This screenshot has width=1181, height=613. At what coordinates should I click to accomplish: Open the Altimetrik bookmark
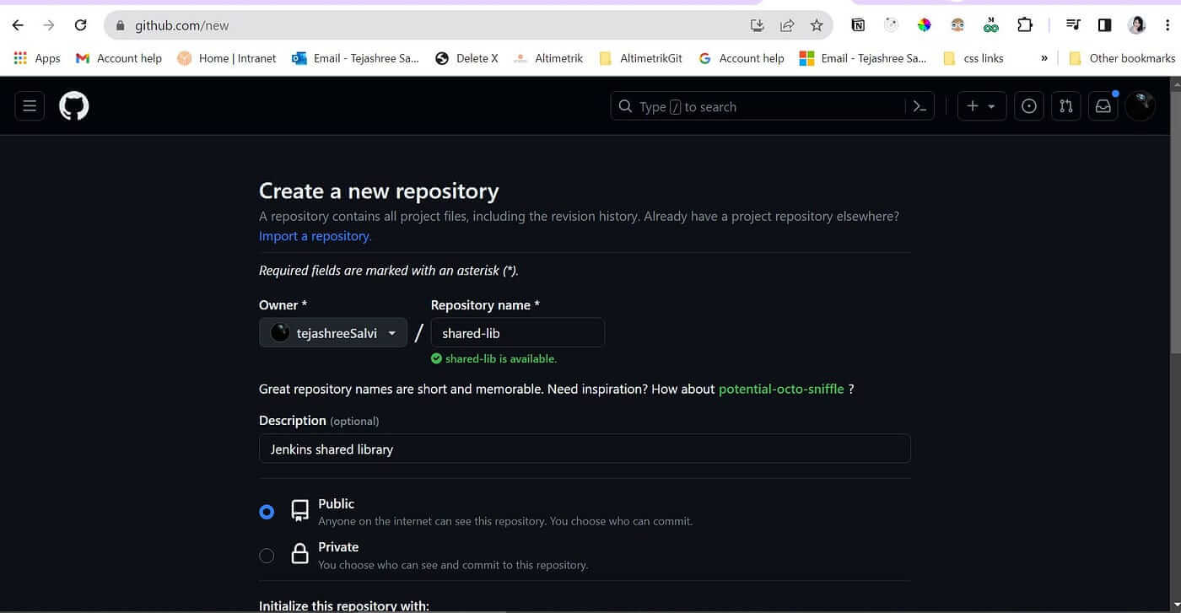[548, 58]
